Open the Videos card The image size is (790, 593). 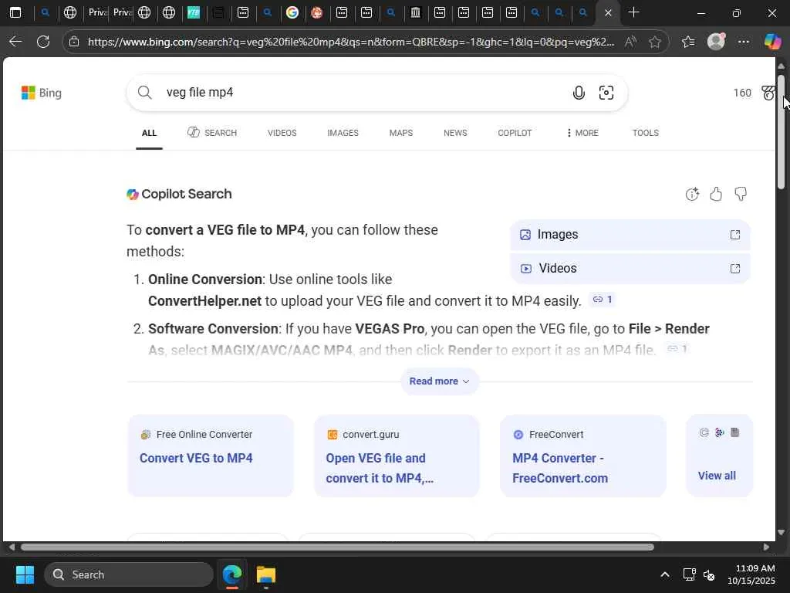pyautogui.click(x=630, y=269)
